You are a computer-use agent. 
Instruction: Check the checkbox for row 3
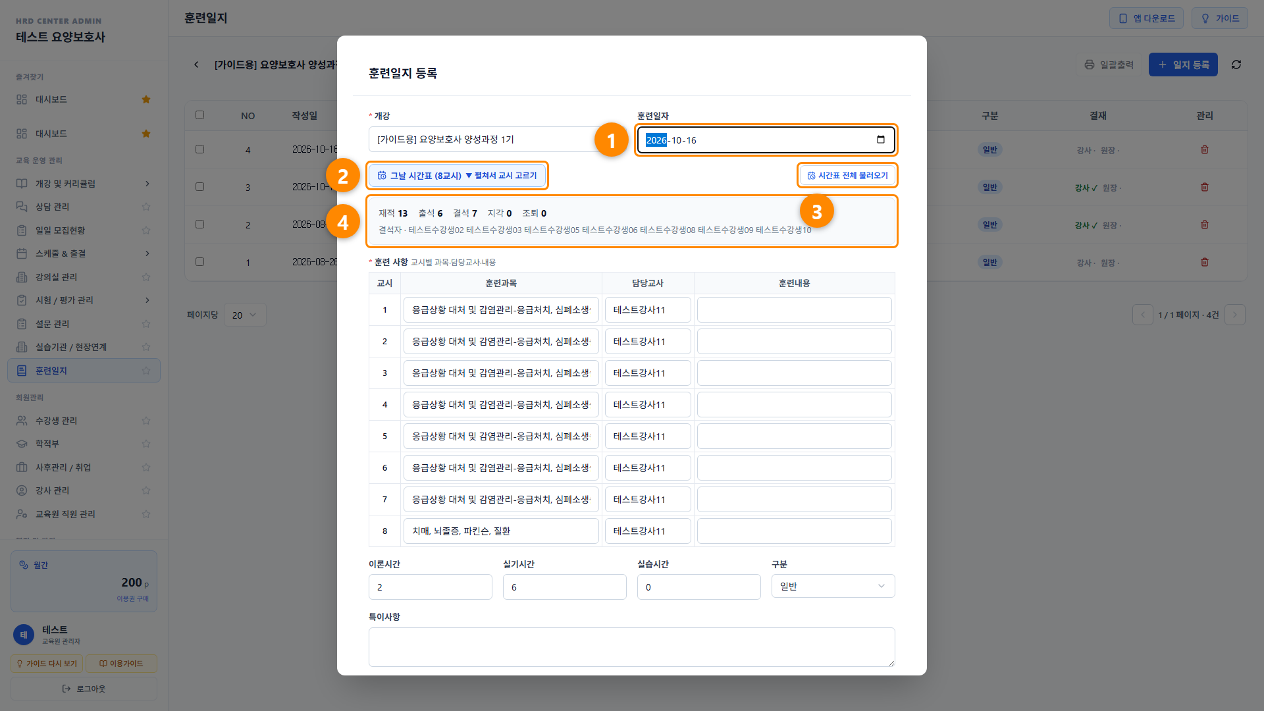[x=200, y=187]
